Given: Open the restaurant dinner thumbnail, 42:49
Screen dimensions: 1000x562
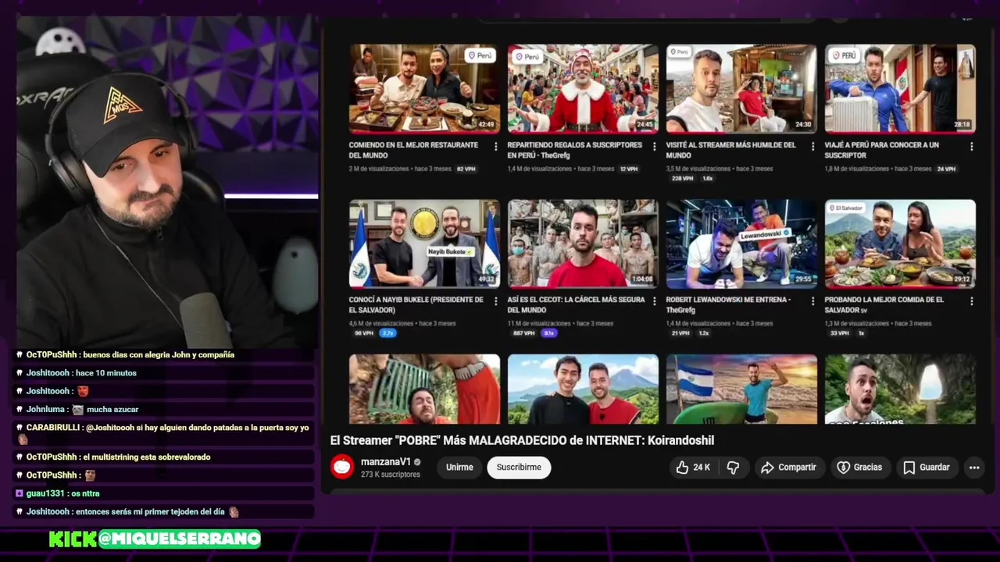Looking at the screenshot, I should coord(424,88).
